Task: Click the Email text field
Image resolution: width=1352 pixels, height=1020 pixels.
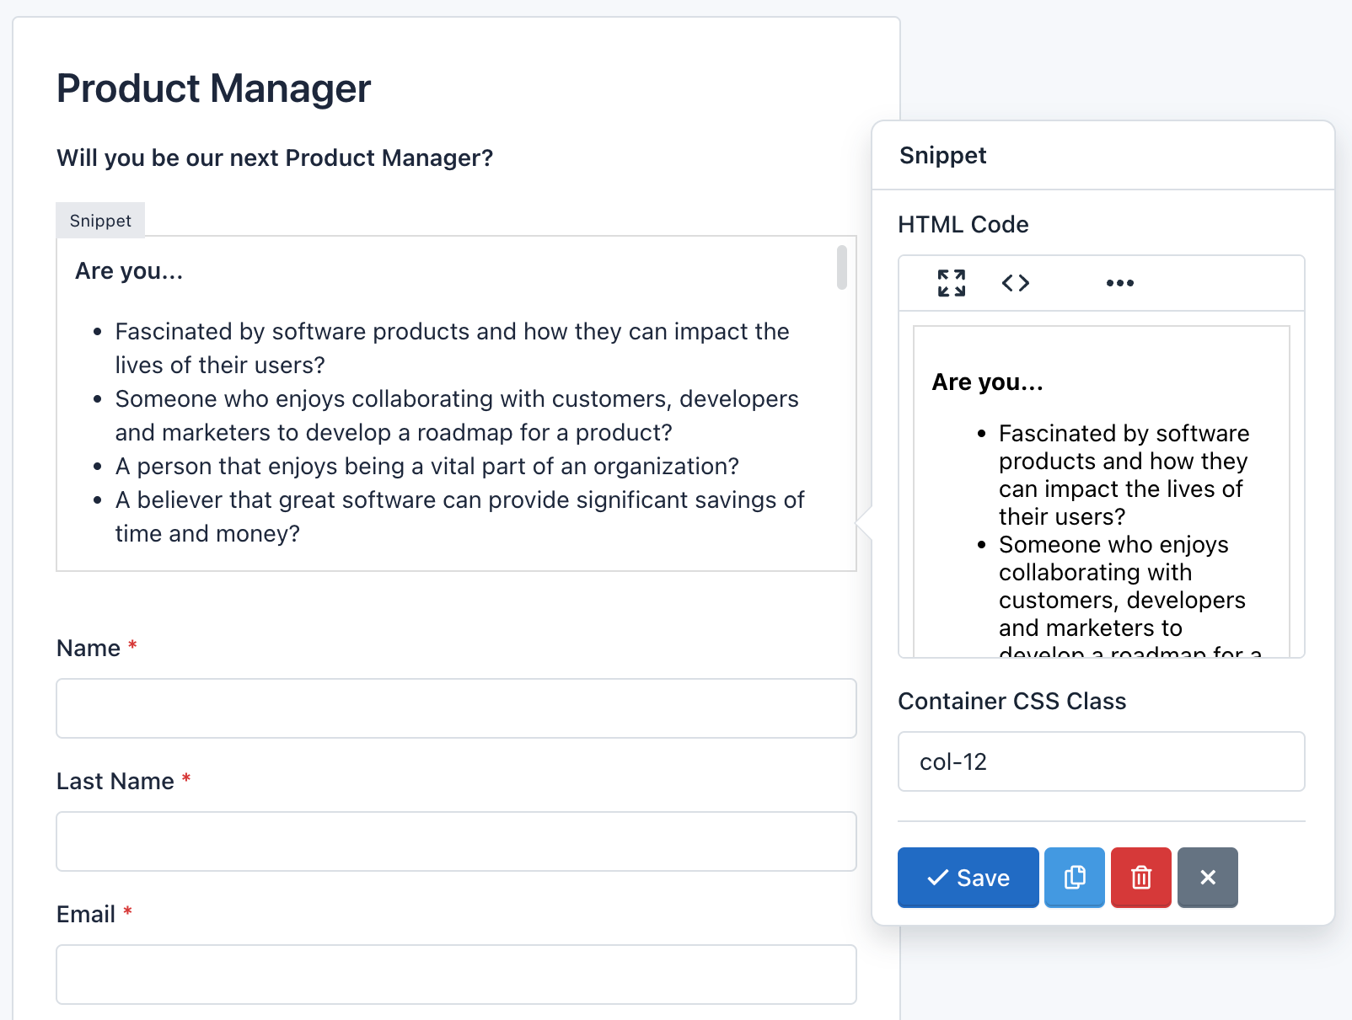Action: (x=456, y=974)
